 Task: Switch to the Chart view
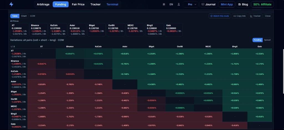tap(24, 16)
